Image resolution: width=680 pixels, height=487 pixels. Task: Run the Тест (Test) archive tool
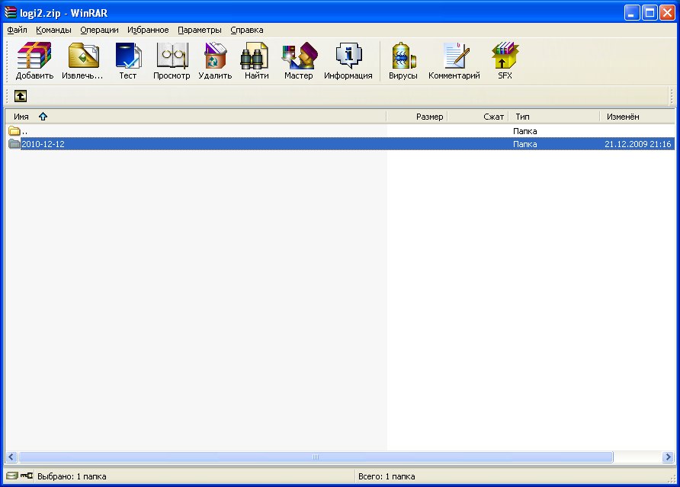(127, 61)
